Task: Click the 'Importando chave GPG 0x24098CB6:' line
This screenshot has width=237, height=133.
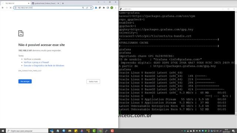Action: (x=147, y=56)
